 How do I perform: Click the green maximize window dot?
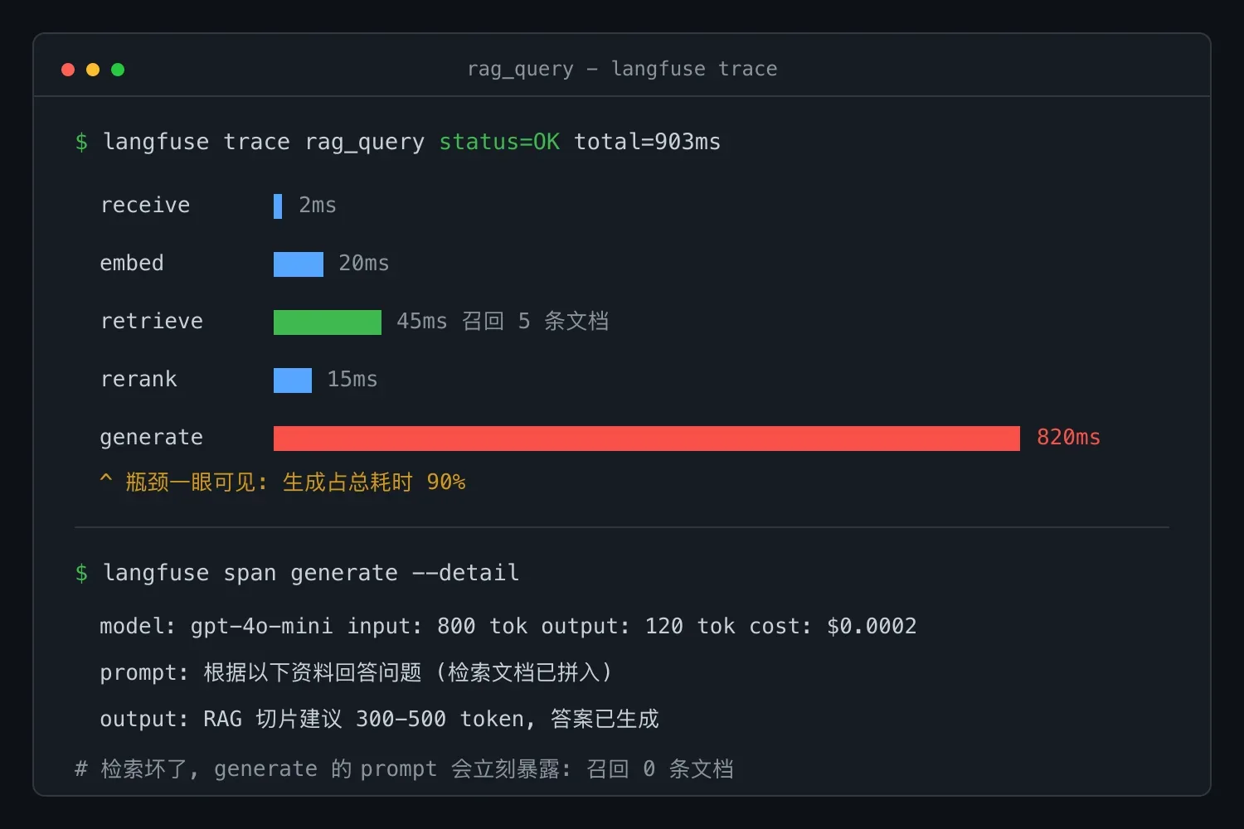[118, 70]
